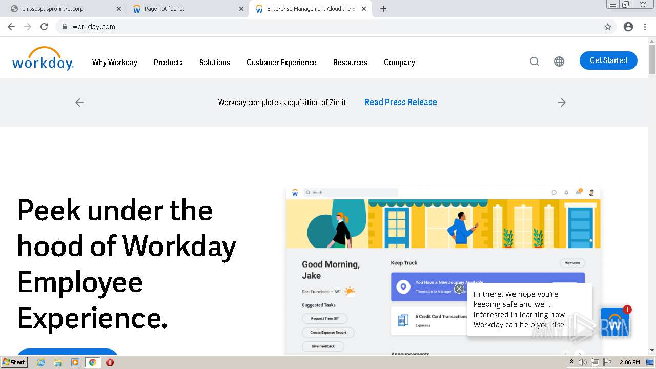
Task: Open the language globe selector
Action: [559, 61]
